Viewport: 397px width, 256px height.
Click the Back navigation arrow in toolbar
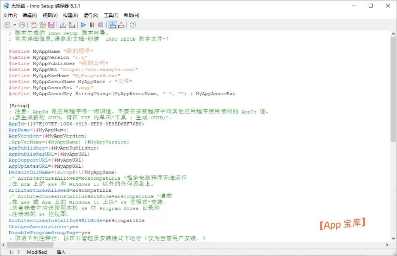point(7,25)
